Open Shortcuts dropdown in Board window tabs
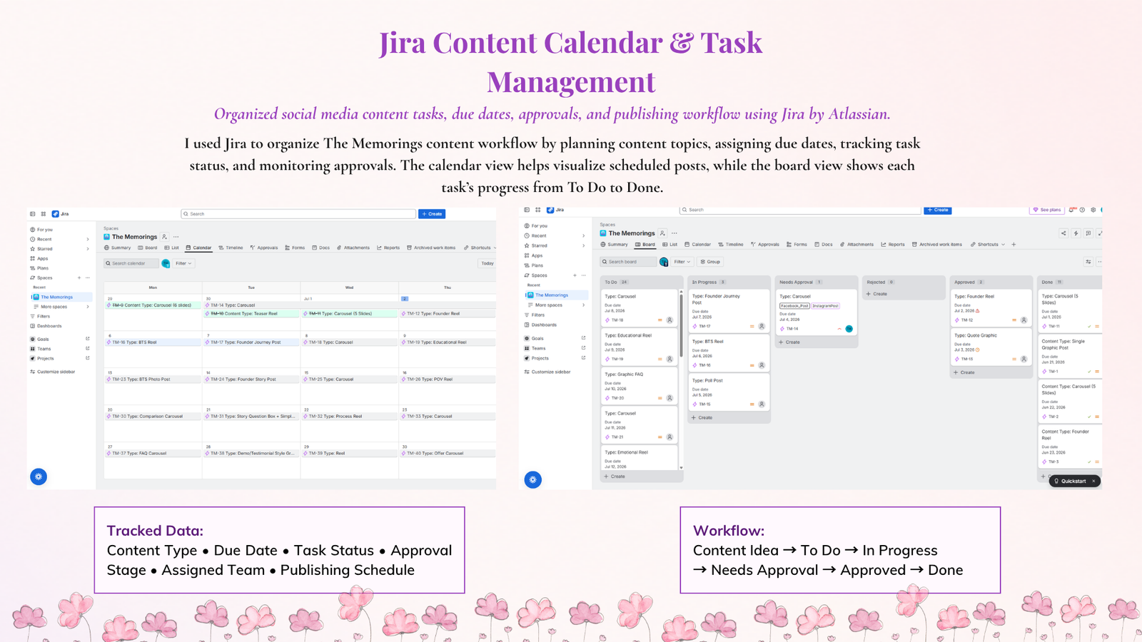Screen dimensions: 1142x642 click(988, 245)
